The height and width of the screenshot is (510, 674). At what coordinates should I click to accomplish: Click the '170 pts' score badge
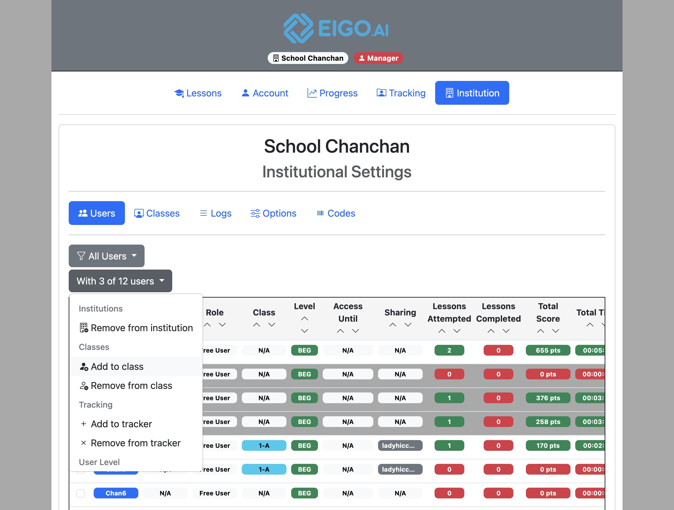(x=548, y=445)
